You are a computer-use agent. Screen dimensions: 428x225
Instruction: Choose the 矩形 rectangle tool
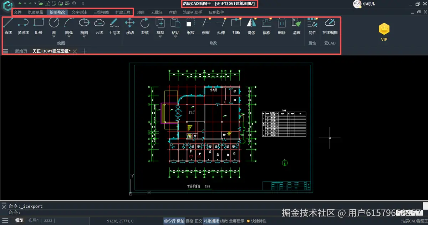[39, 26]
